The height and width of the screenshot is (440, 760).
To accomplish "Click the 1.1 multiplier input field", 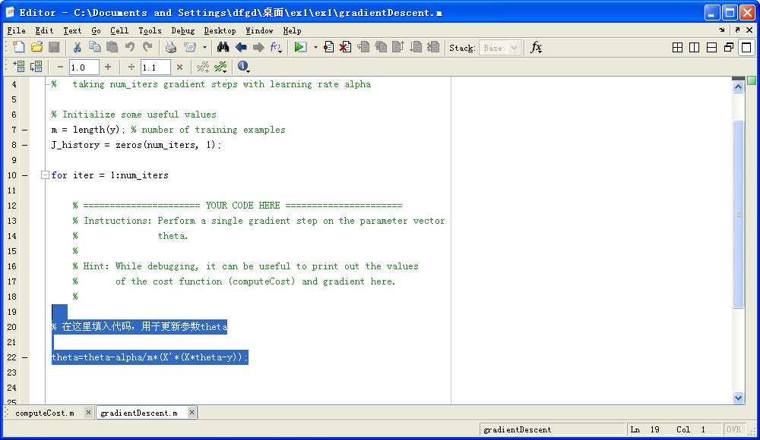I will [x=156, y=68].
